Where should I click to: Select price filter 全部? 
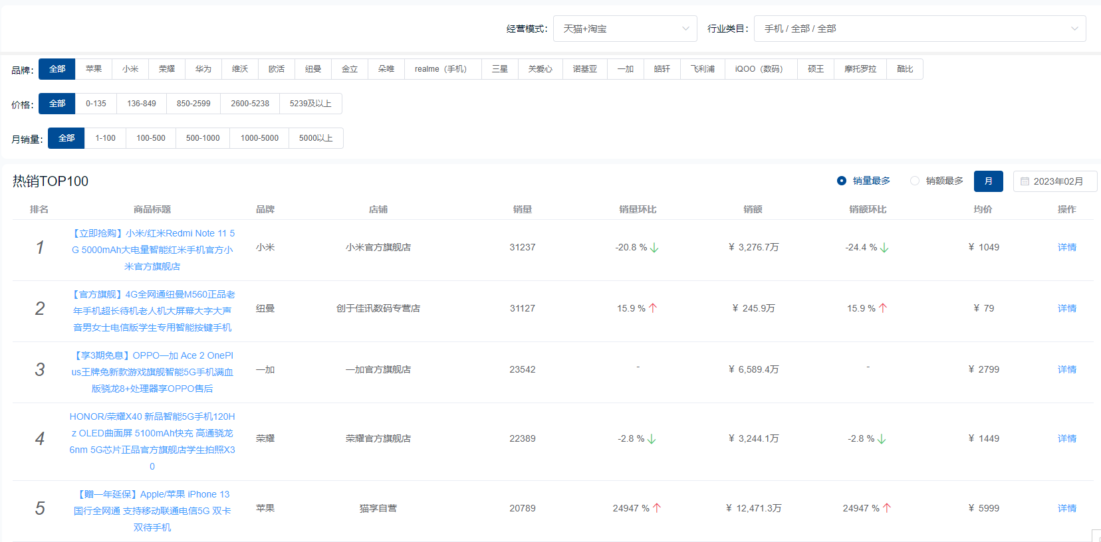pyautogui.click(x=57, y=104)
